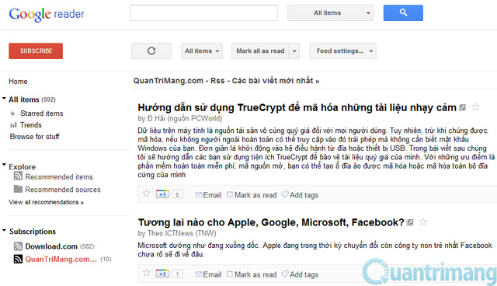The image size is (497, 286).
Task: Check Mark as read for Tương lai nào article
Action: [x=230, y=274]
